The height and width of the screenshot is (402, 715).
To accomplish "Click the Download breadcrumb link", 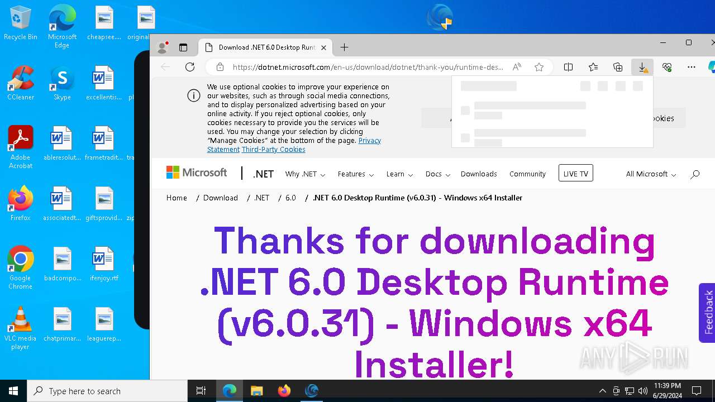I will click(221, 198).
